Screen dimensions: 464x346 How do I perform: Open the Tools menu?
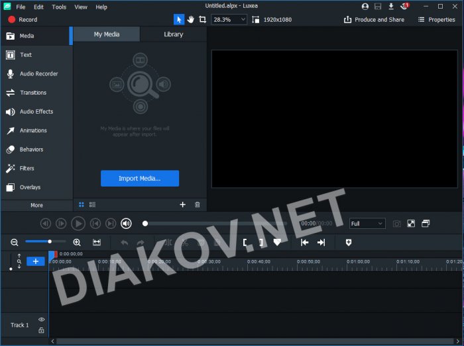click(59, 7)
